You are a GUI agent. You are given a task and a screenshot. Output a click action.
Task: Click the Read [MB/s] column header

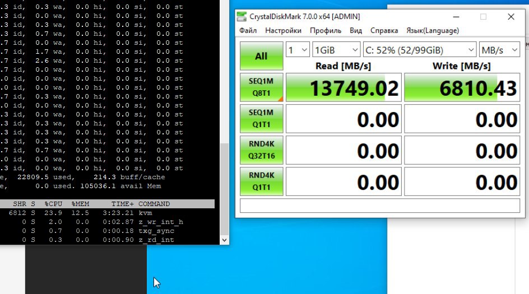pos(343,66)
